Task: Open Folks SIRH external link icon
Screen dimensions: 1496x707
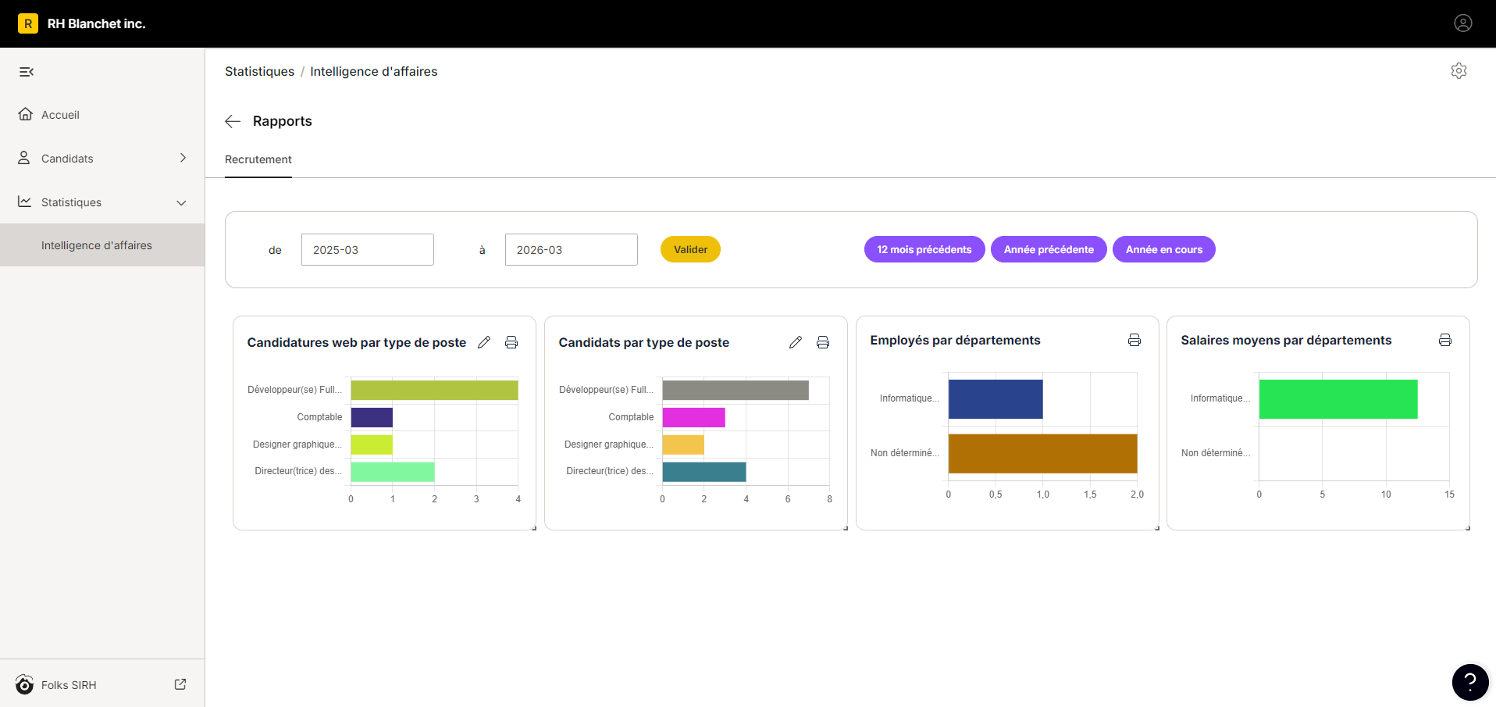Action: click(x=180, y=684)
